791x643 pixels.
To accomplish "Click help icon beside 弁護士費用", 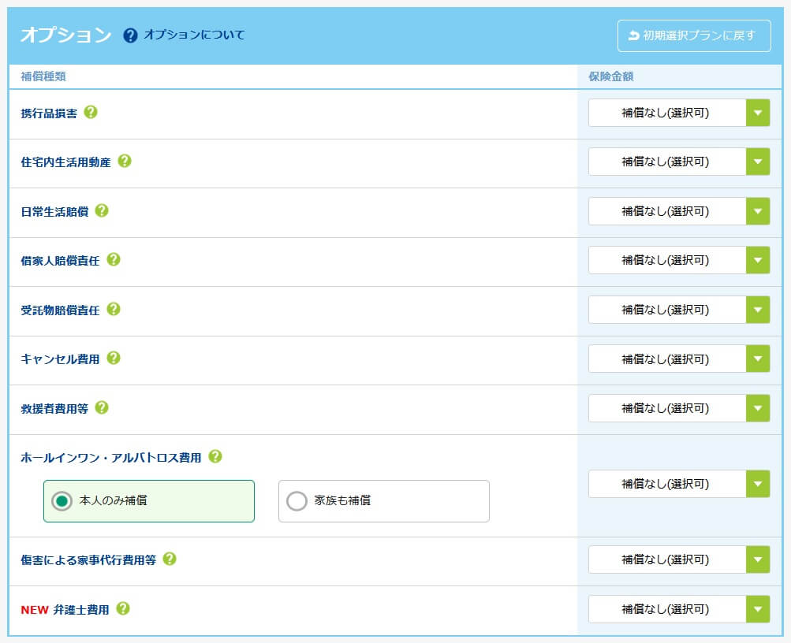I will pyautogui.click(x=123, y=608).
